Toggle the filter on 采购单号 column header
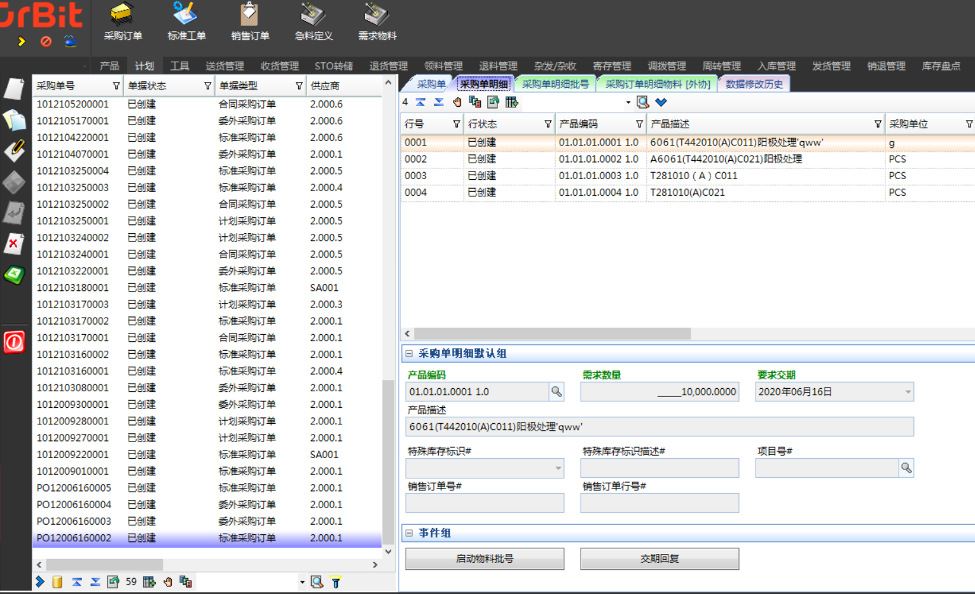The height and width of the screenshot is (594, 975). pos(116,86)
